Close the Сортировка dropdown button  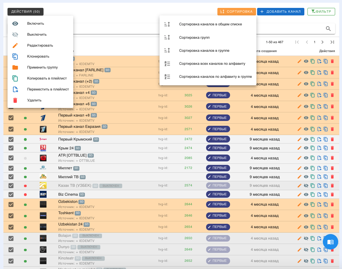click(237, 12)
